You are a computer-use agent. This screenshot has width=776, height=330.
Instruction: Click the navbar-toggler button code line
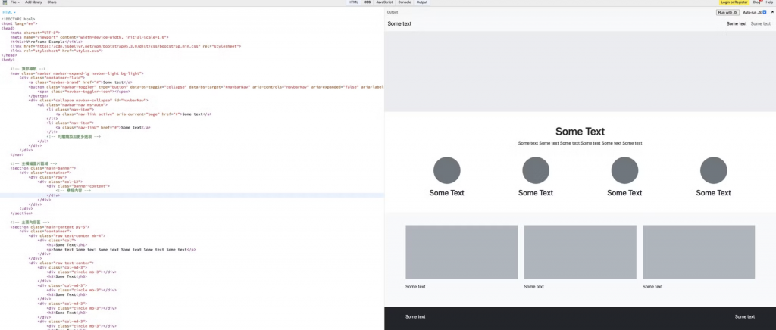(x=206, y=86)
